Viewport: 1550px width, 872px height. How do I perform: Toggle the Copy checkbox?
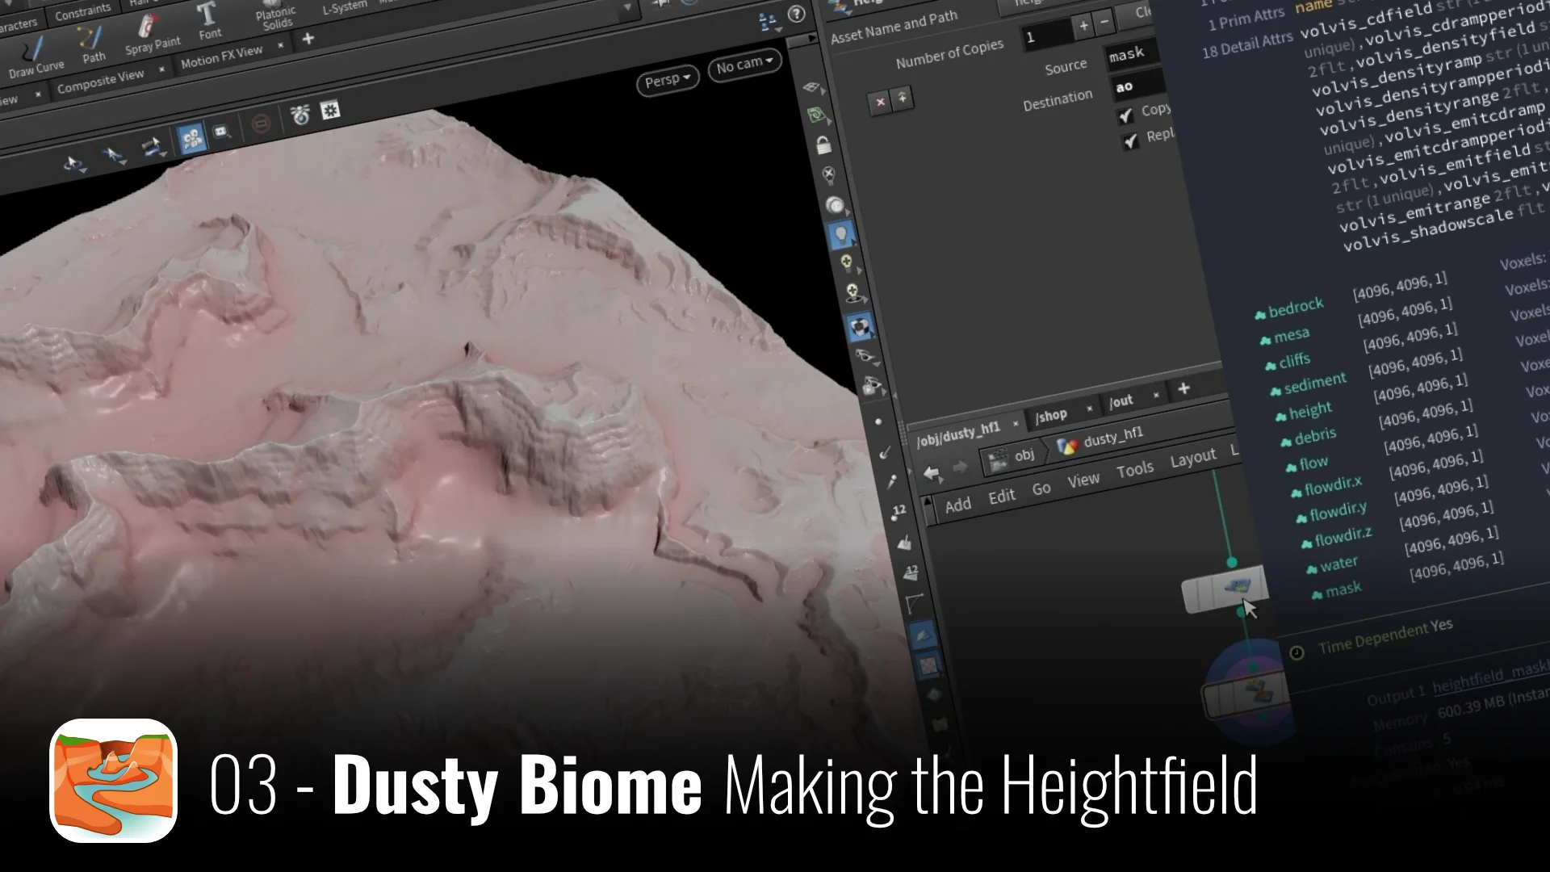point(1126,115)
